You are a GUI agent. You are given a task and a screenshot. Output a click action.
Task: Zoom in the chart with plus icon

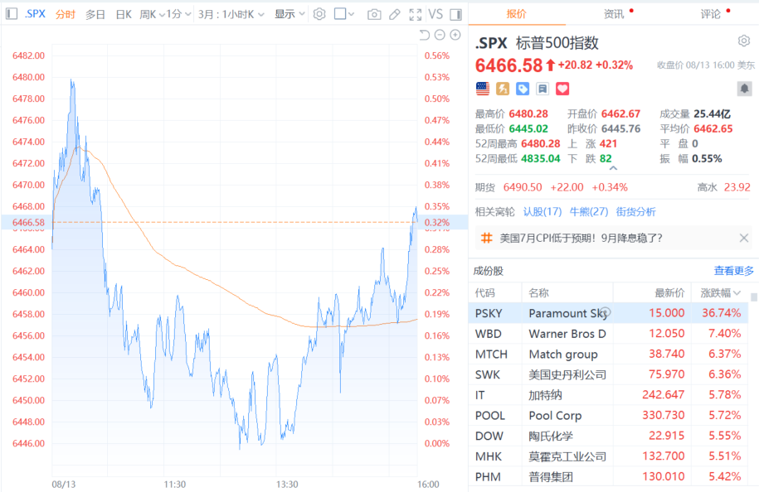(455, 35)
